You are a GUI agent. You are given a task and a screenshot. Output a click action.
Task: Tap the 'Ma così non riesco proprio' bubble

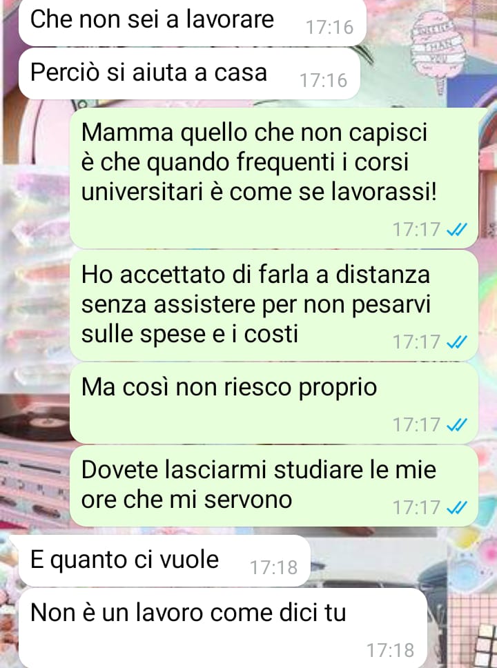tap(273, 403)
